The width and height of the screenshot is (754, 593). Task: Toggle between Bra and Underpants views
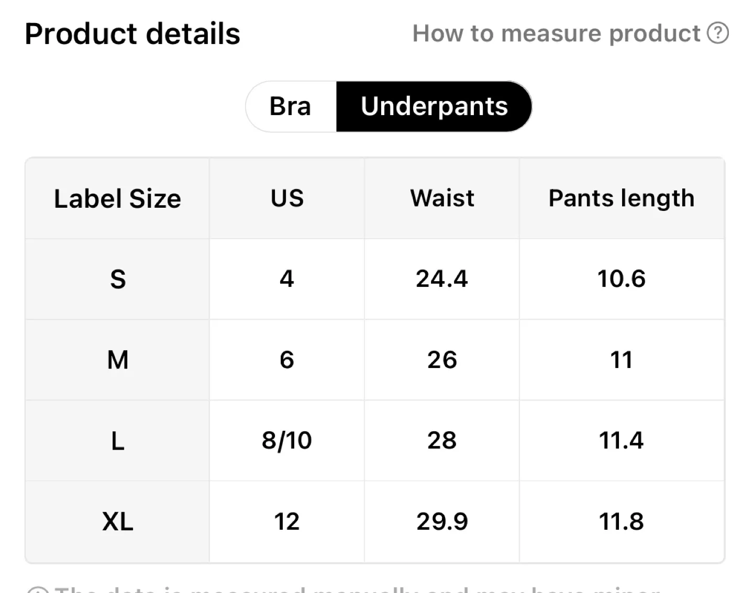387,106
